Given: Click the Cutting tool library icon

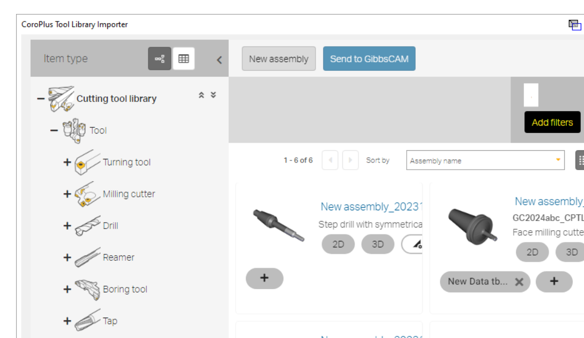Looking at the screenshot, I should tap(61, 99).
